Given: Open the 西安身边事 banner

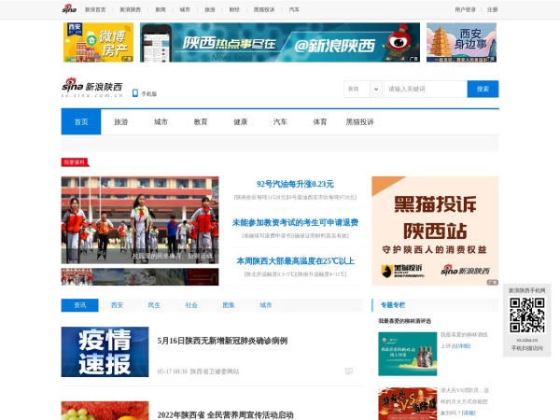Looking at the screenshot, I should click(x=461, y=42).
